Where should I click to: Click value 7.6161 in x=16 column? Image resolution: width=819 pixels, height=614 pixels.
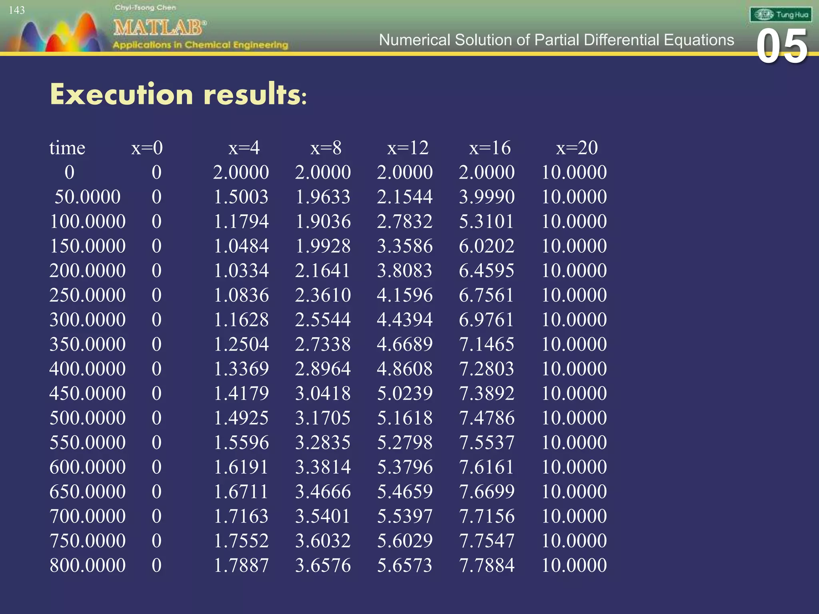487,467
